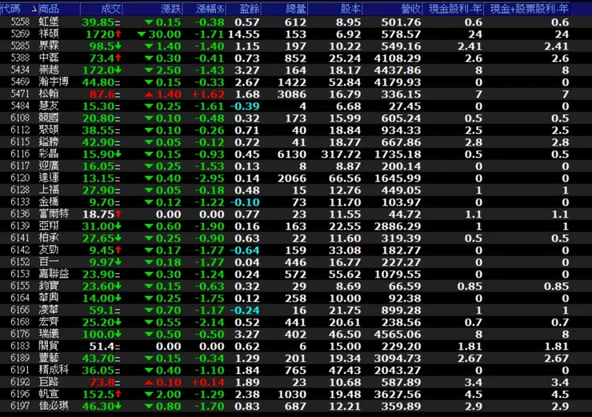Click volume 6130 of 彩晶

tap(292, 154)
